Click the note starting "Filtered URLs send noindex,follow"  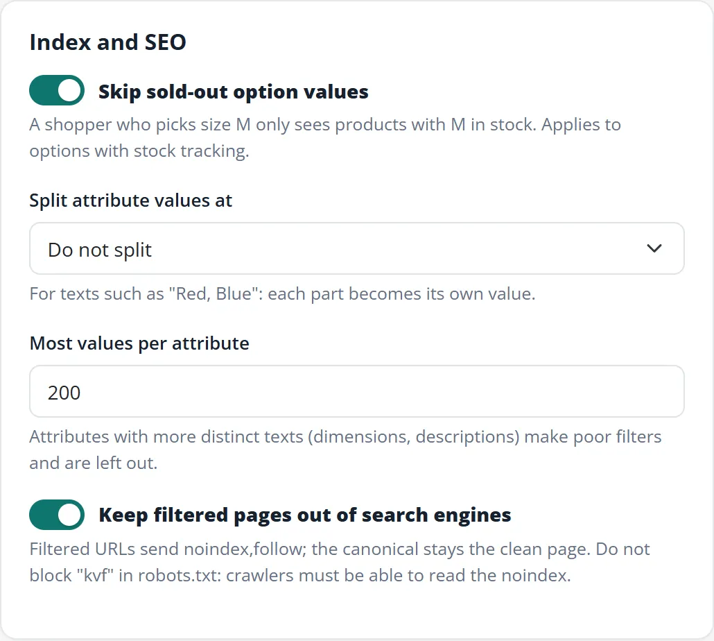pyautogui.click(x=340, y=562)
